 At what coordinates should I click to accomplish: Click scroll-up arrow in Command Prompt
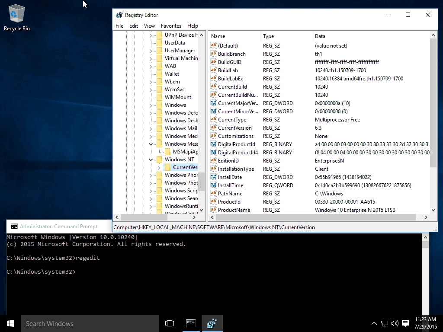point(425,237)
